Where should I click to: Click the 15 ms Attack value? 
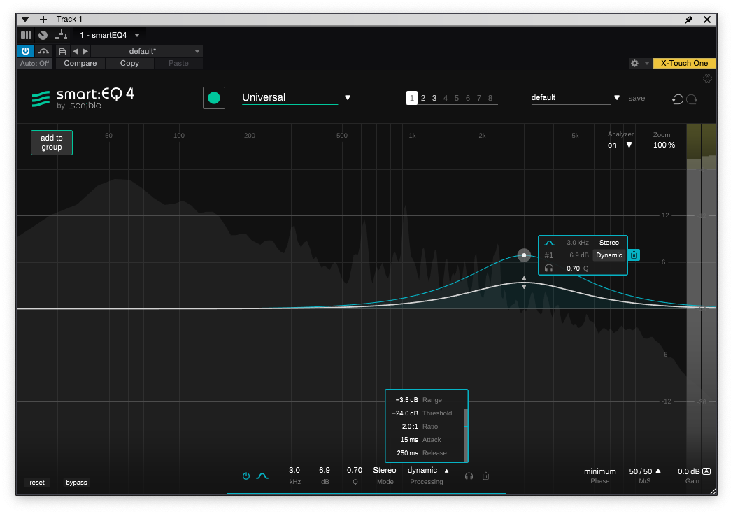[x=409, y=440]
